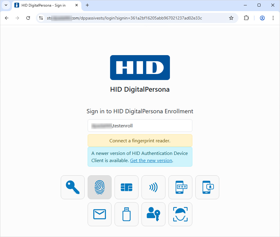Choose the USB security key icon

tap(127, 214)
